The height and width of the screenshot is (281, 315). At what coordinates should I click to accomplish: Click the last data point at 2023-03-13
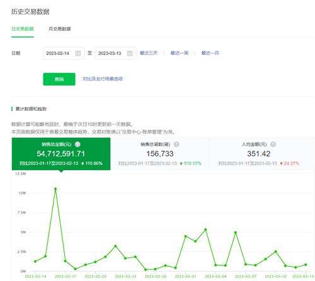click(306, 265)
